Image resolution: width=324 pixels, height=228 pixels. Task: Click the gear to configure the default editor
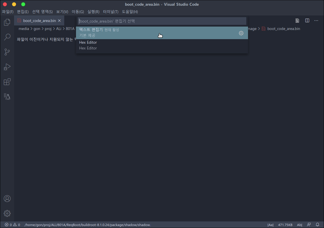coord(241,33)
